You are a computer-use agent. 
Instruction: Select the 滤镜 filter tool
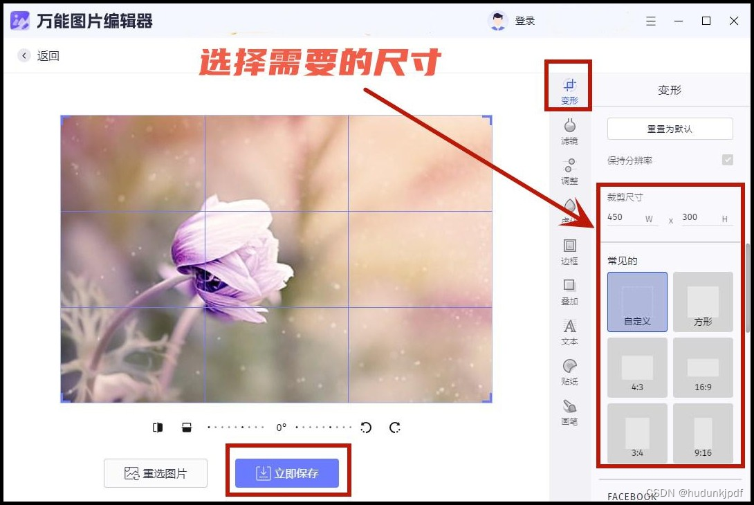pyautogui.click(x=569, y=133)
